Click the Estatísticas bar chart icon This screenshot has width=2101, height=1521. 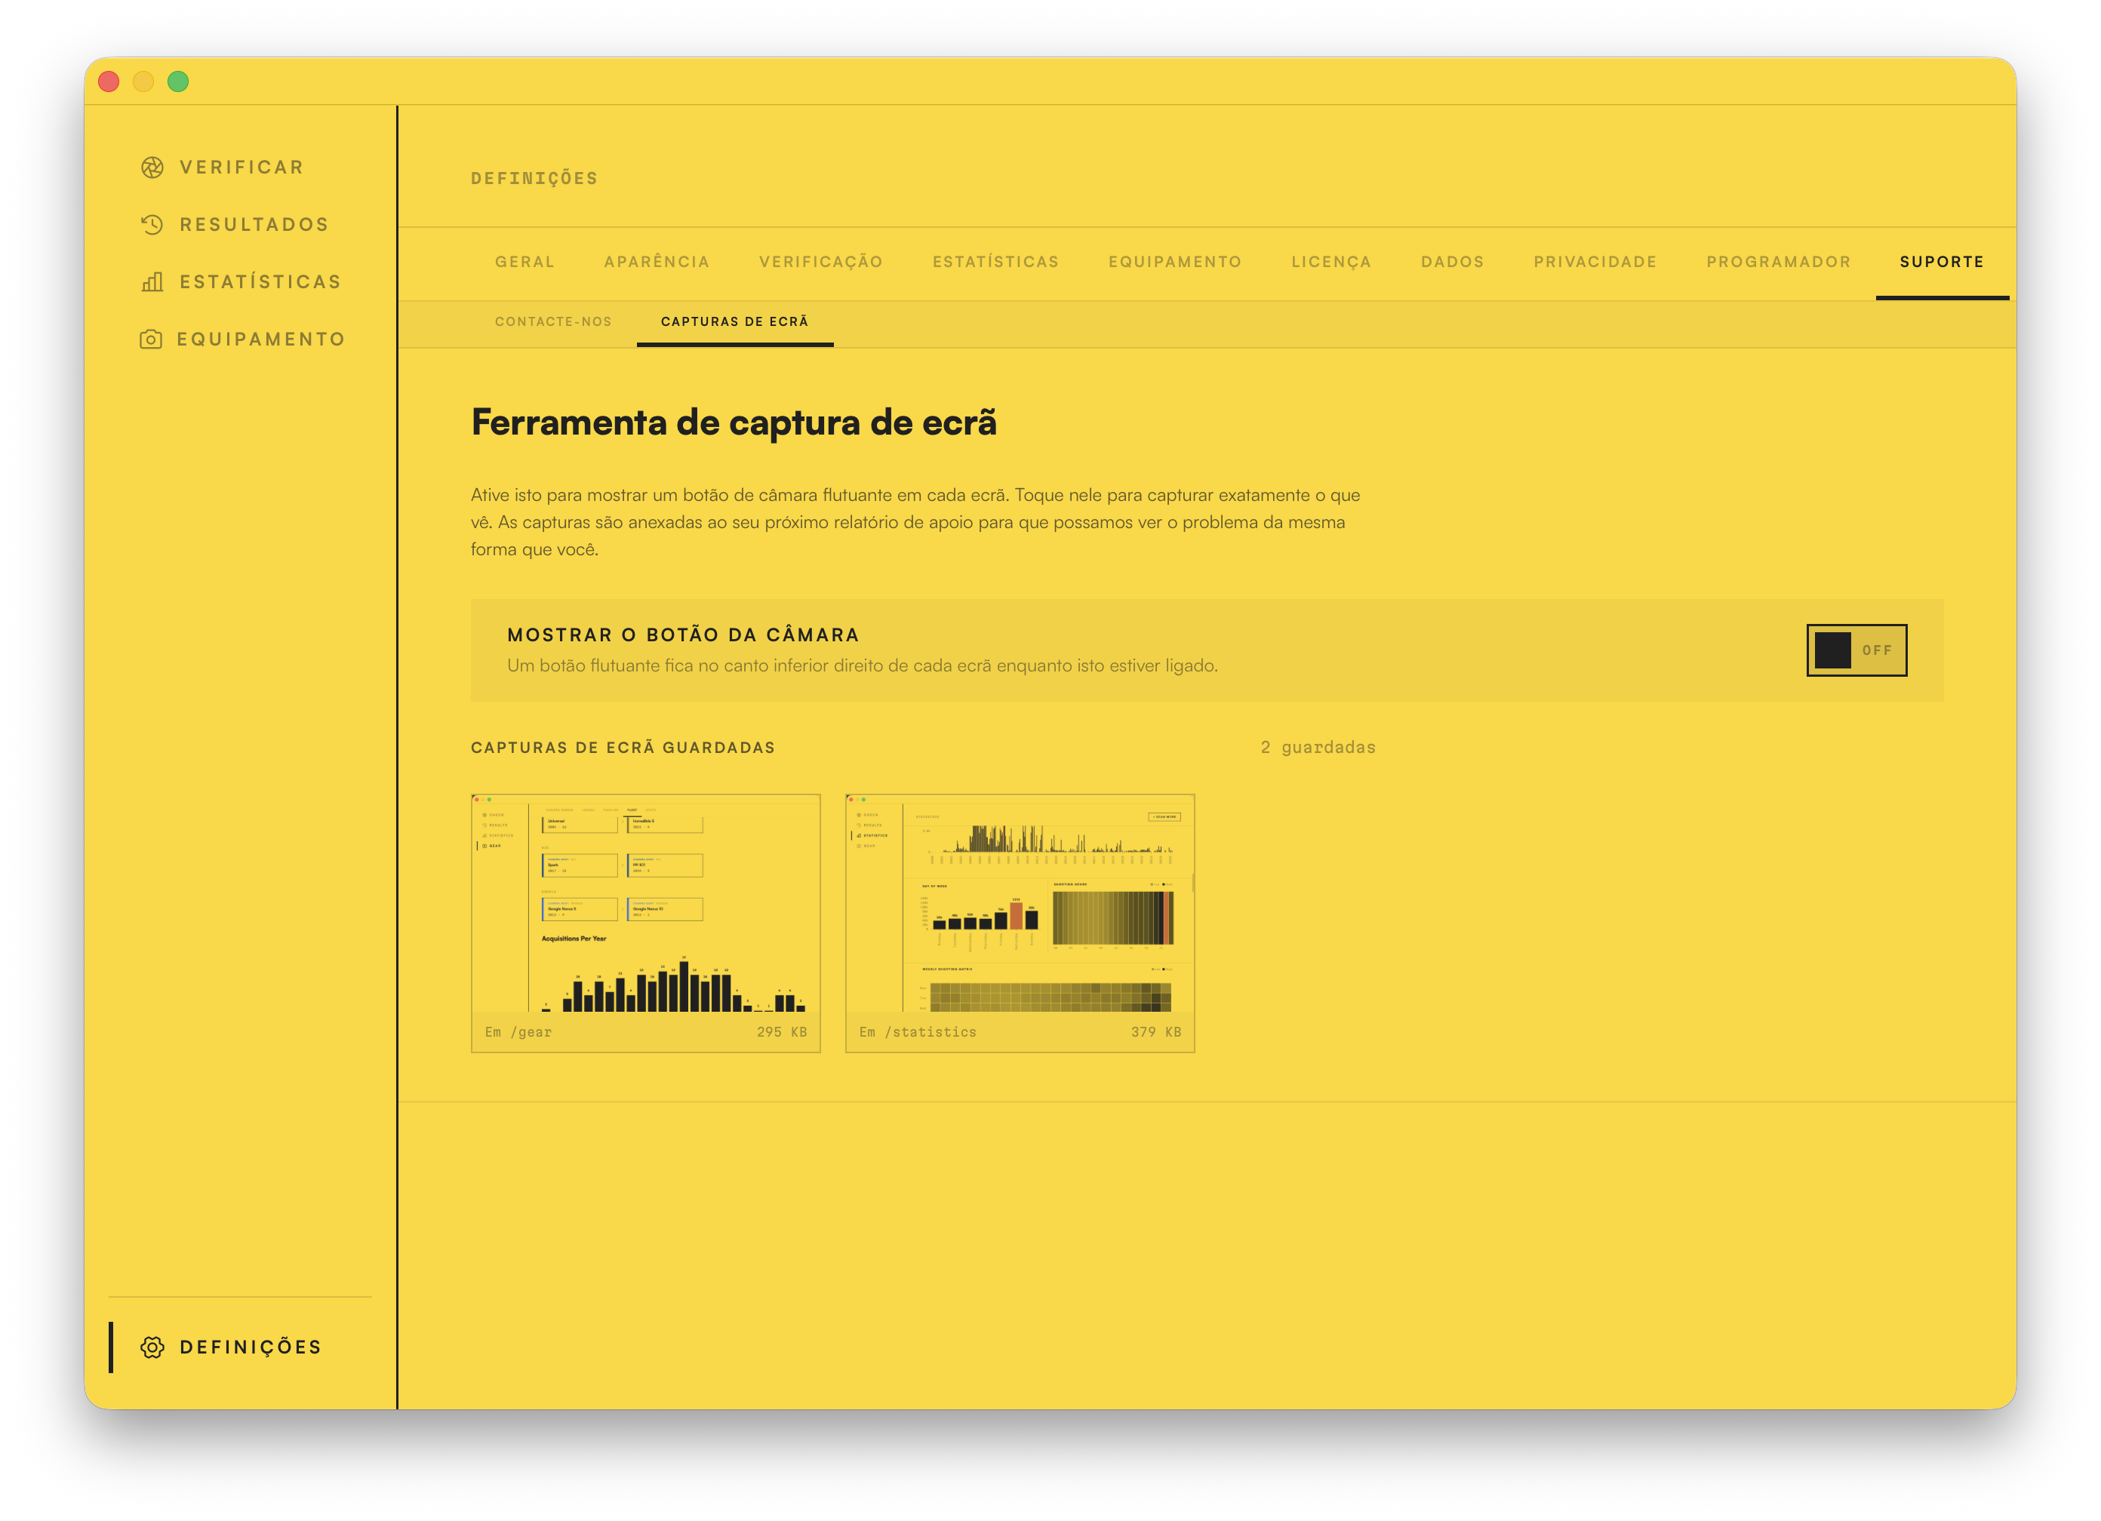click(152, 282)
